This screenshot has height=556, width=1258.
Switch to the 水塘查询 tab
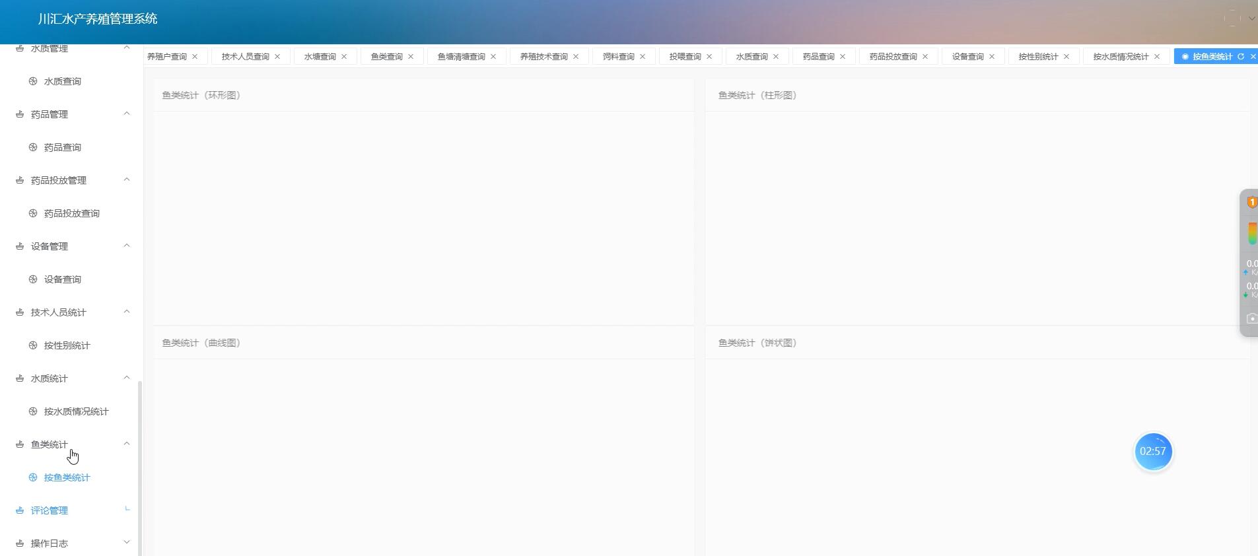click(x=320, y=57)
